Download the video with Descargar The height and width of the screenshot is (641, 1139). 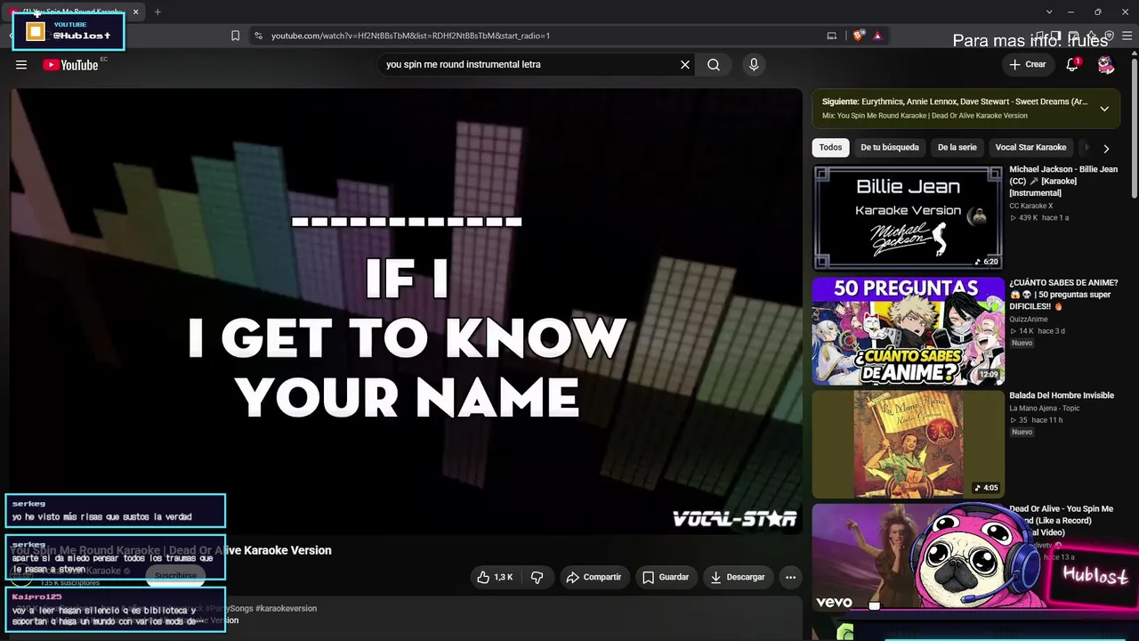pos(738,577)
